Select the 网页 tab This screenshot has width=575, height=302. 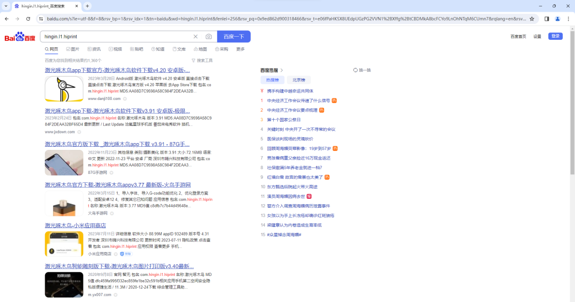click(x=51, y=49)
